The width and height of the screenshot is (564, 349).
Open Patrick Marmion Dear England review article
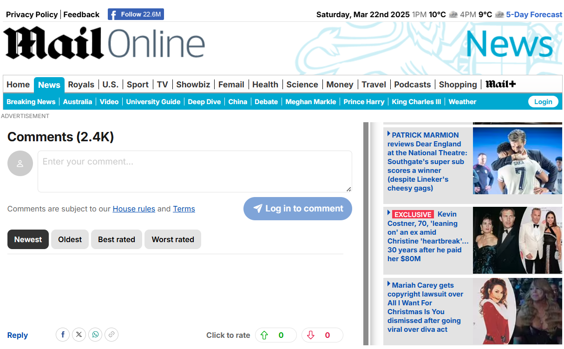click(427, 161)
